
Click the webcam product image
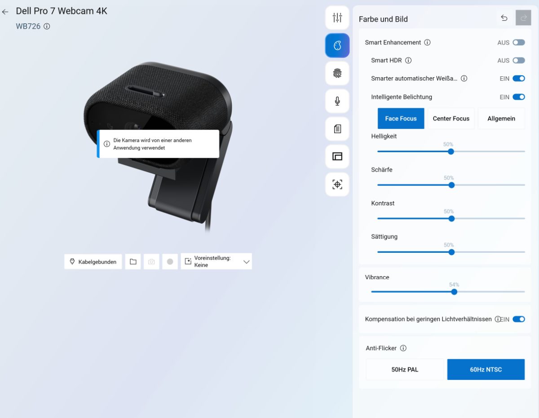point(158,146)
